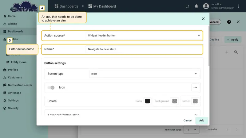The image size is (246, 138).
Task: Pick the Border color swatch
Action: click(195, 101)
